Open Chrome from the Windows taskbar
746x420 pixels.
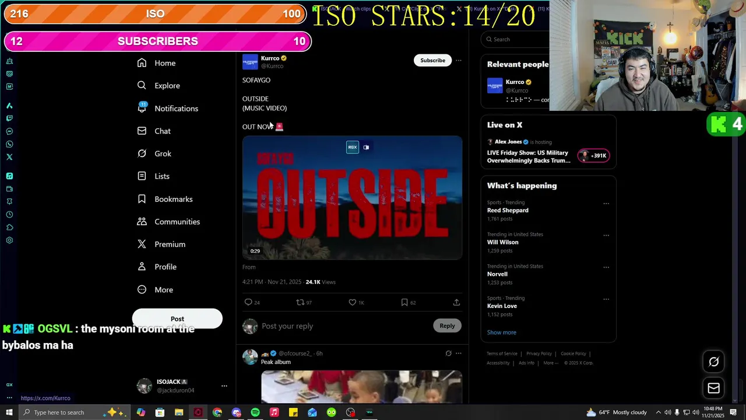pos(217,412)
